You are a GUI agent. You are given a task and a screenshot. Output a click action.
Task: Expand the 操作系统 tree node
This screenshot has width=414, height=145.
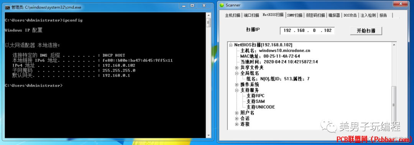237,85
